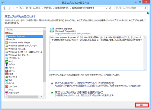Go back with the back arrow

tap(5, 8)
